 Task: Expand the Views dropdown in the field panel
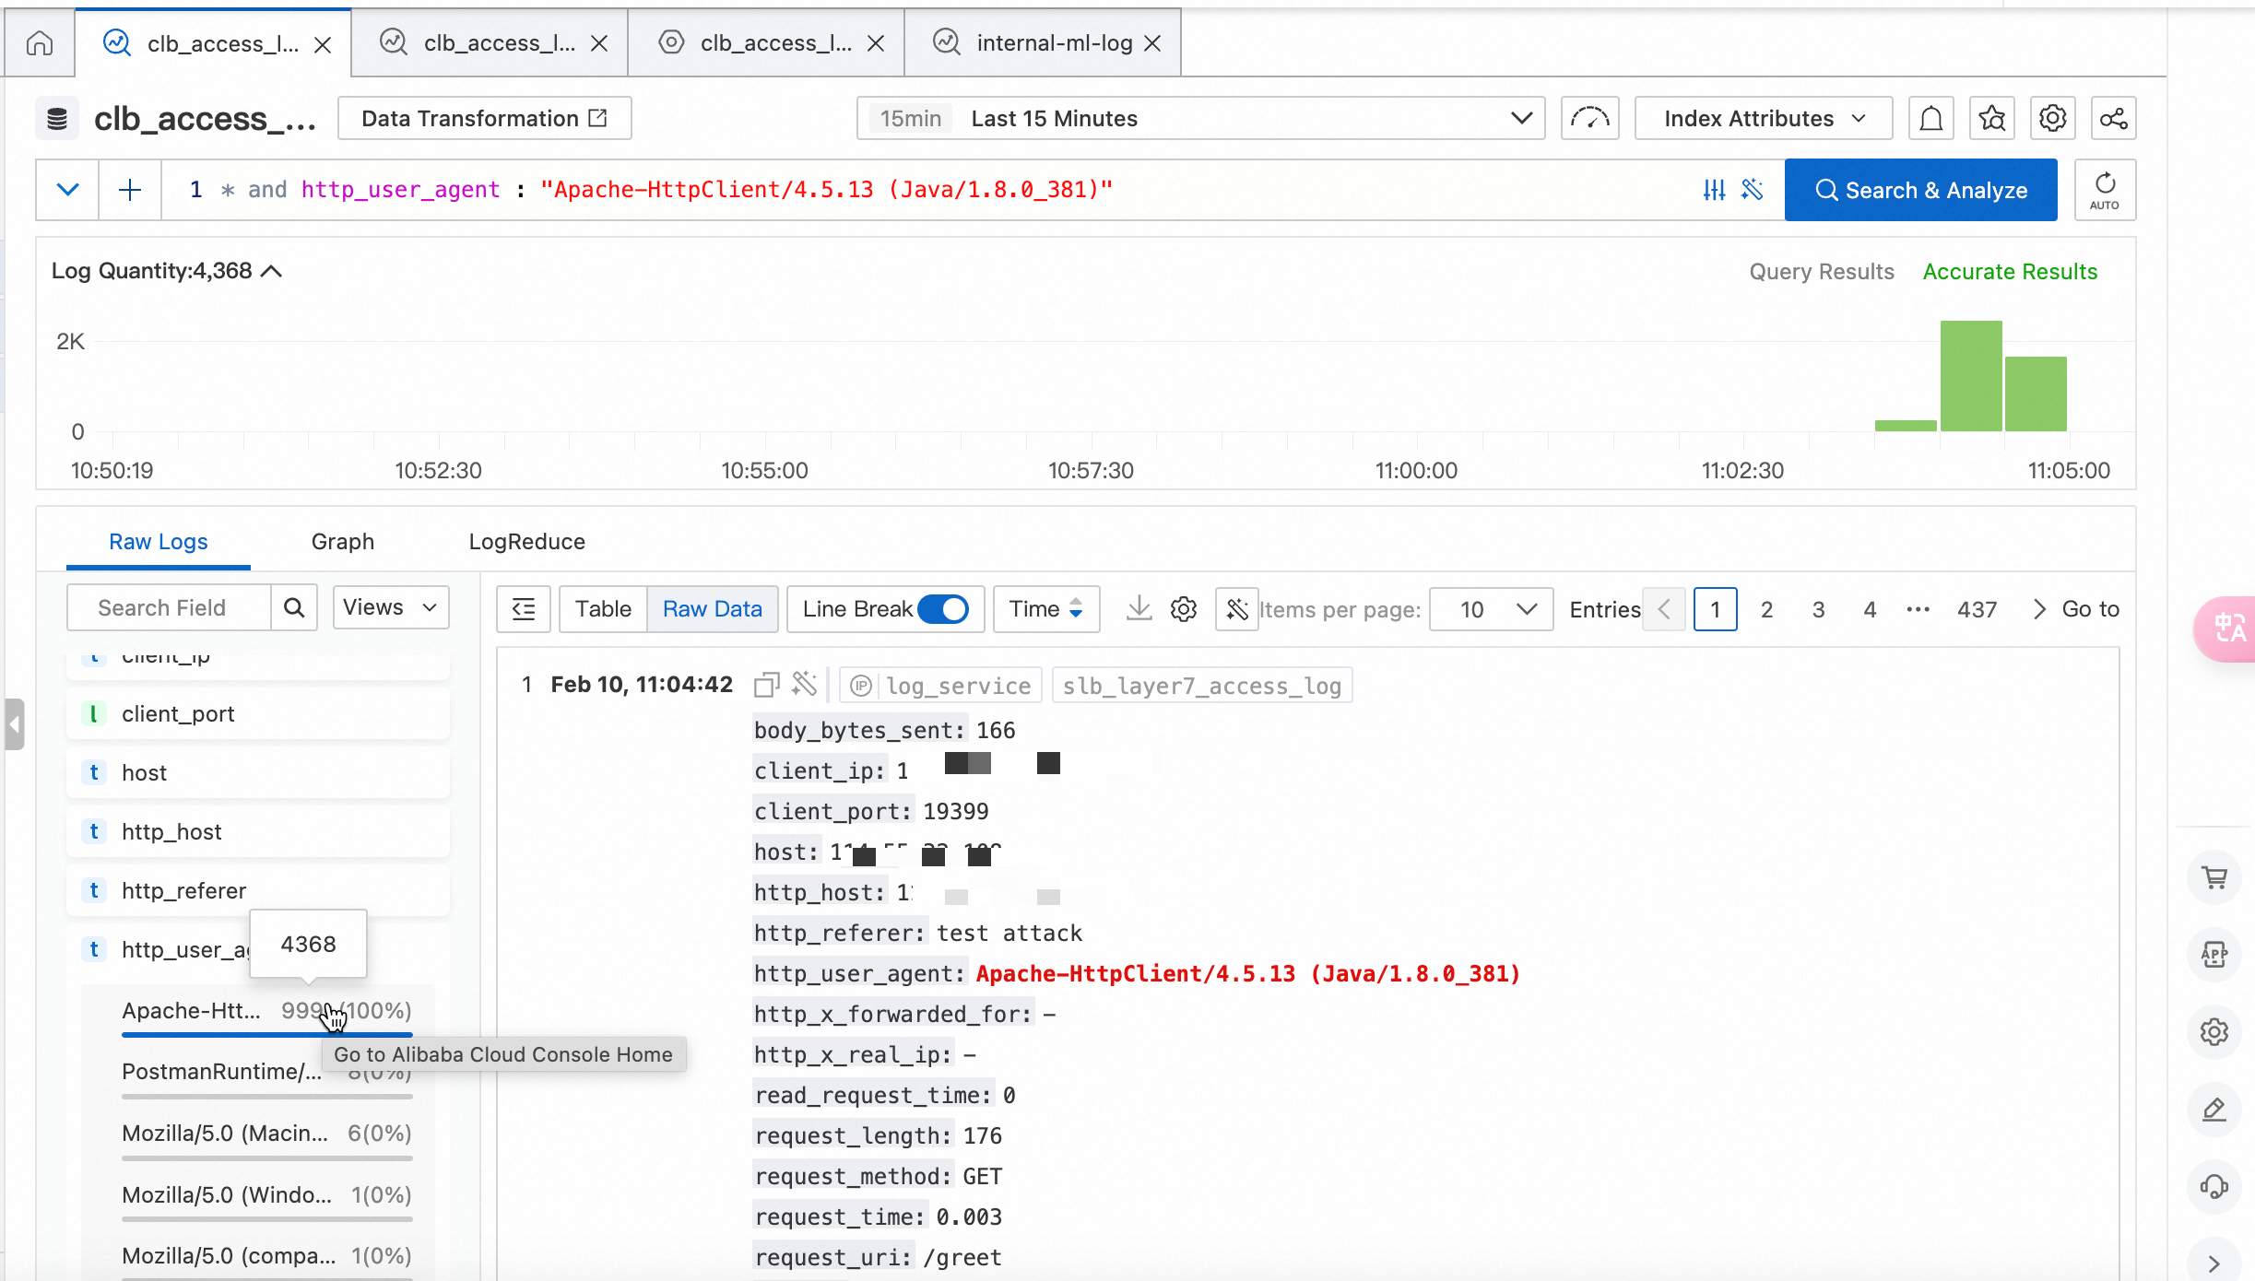tap(389, 607)
